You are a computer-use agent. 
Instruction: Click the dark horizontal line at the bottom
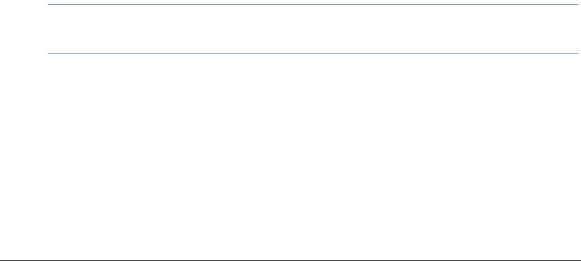[x=290, y=260]
